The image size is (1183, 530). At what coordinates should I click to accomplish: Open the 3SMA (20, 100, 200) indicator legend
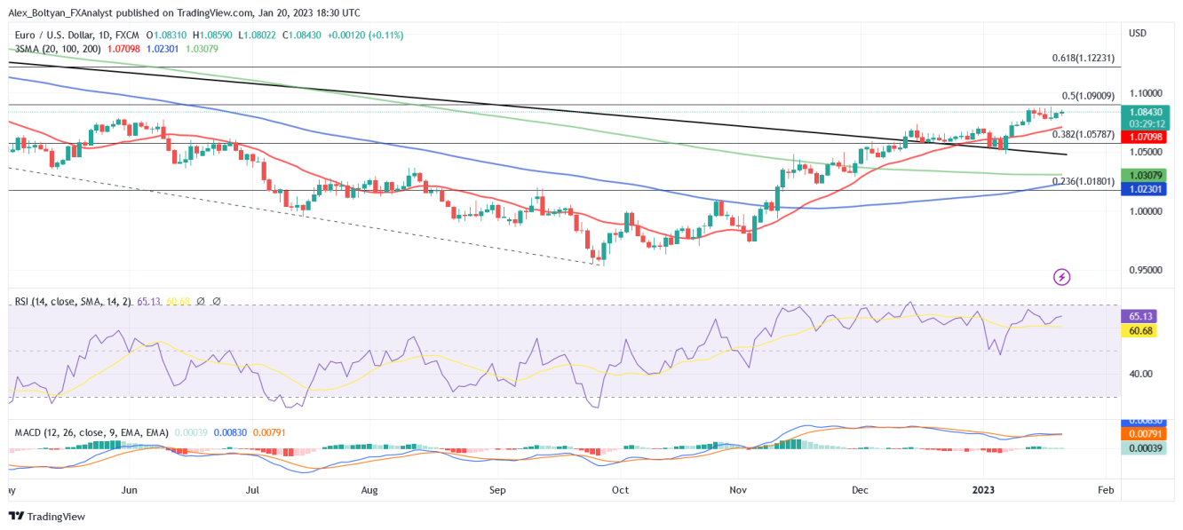pos(59,49)
